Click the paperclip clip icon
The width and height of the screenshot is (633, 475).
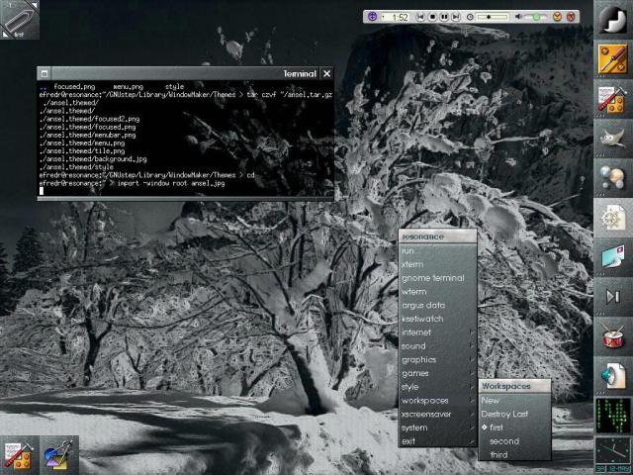click(x=20, y=20)
